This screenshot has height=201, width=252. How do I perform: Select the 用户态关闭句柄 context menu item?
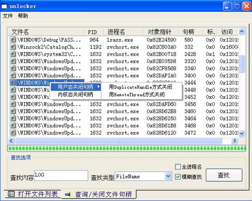click(x=76, y=87)
